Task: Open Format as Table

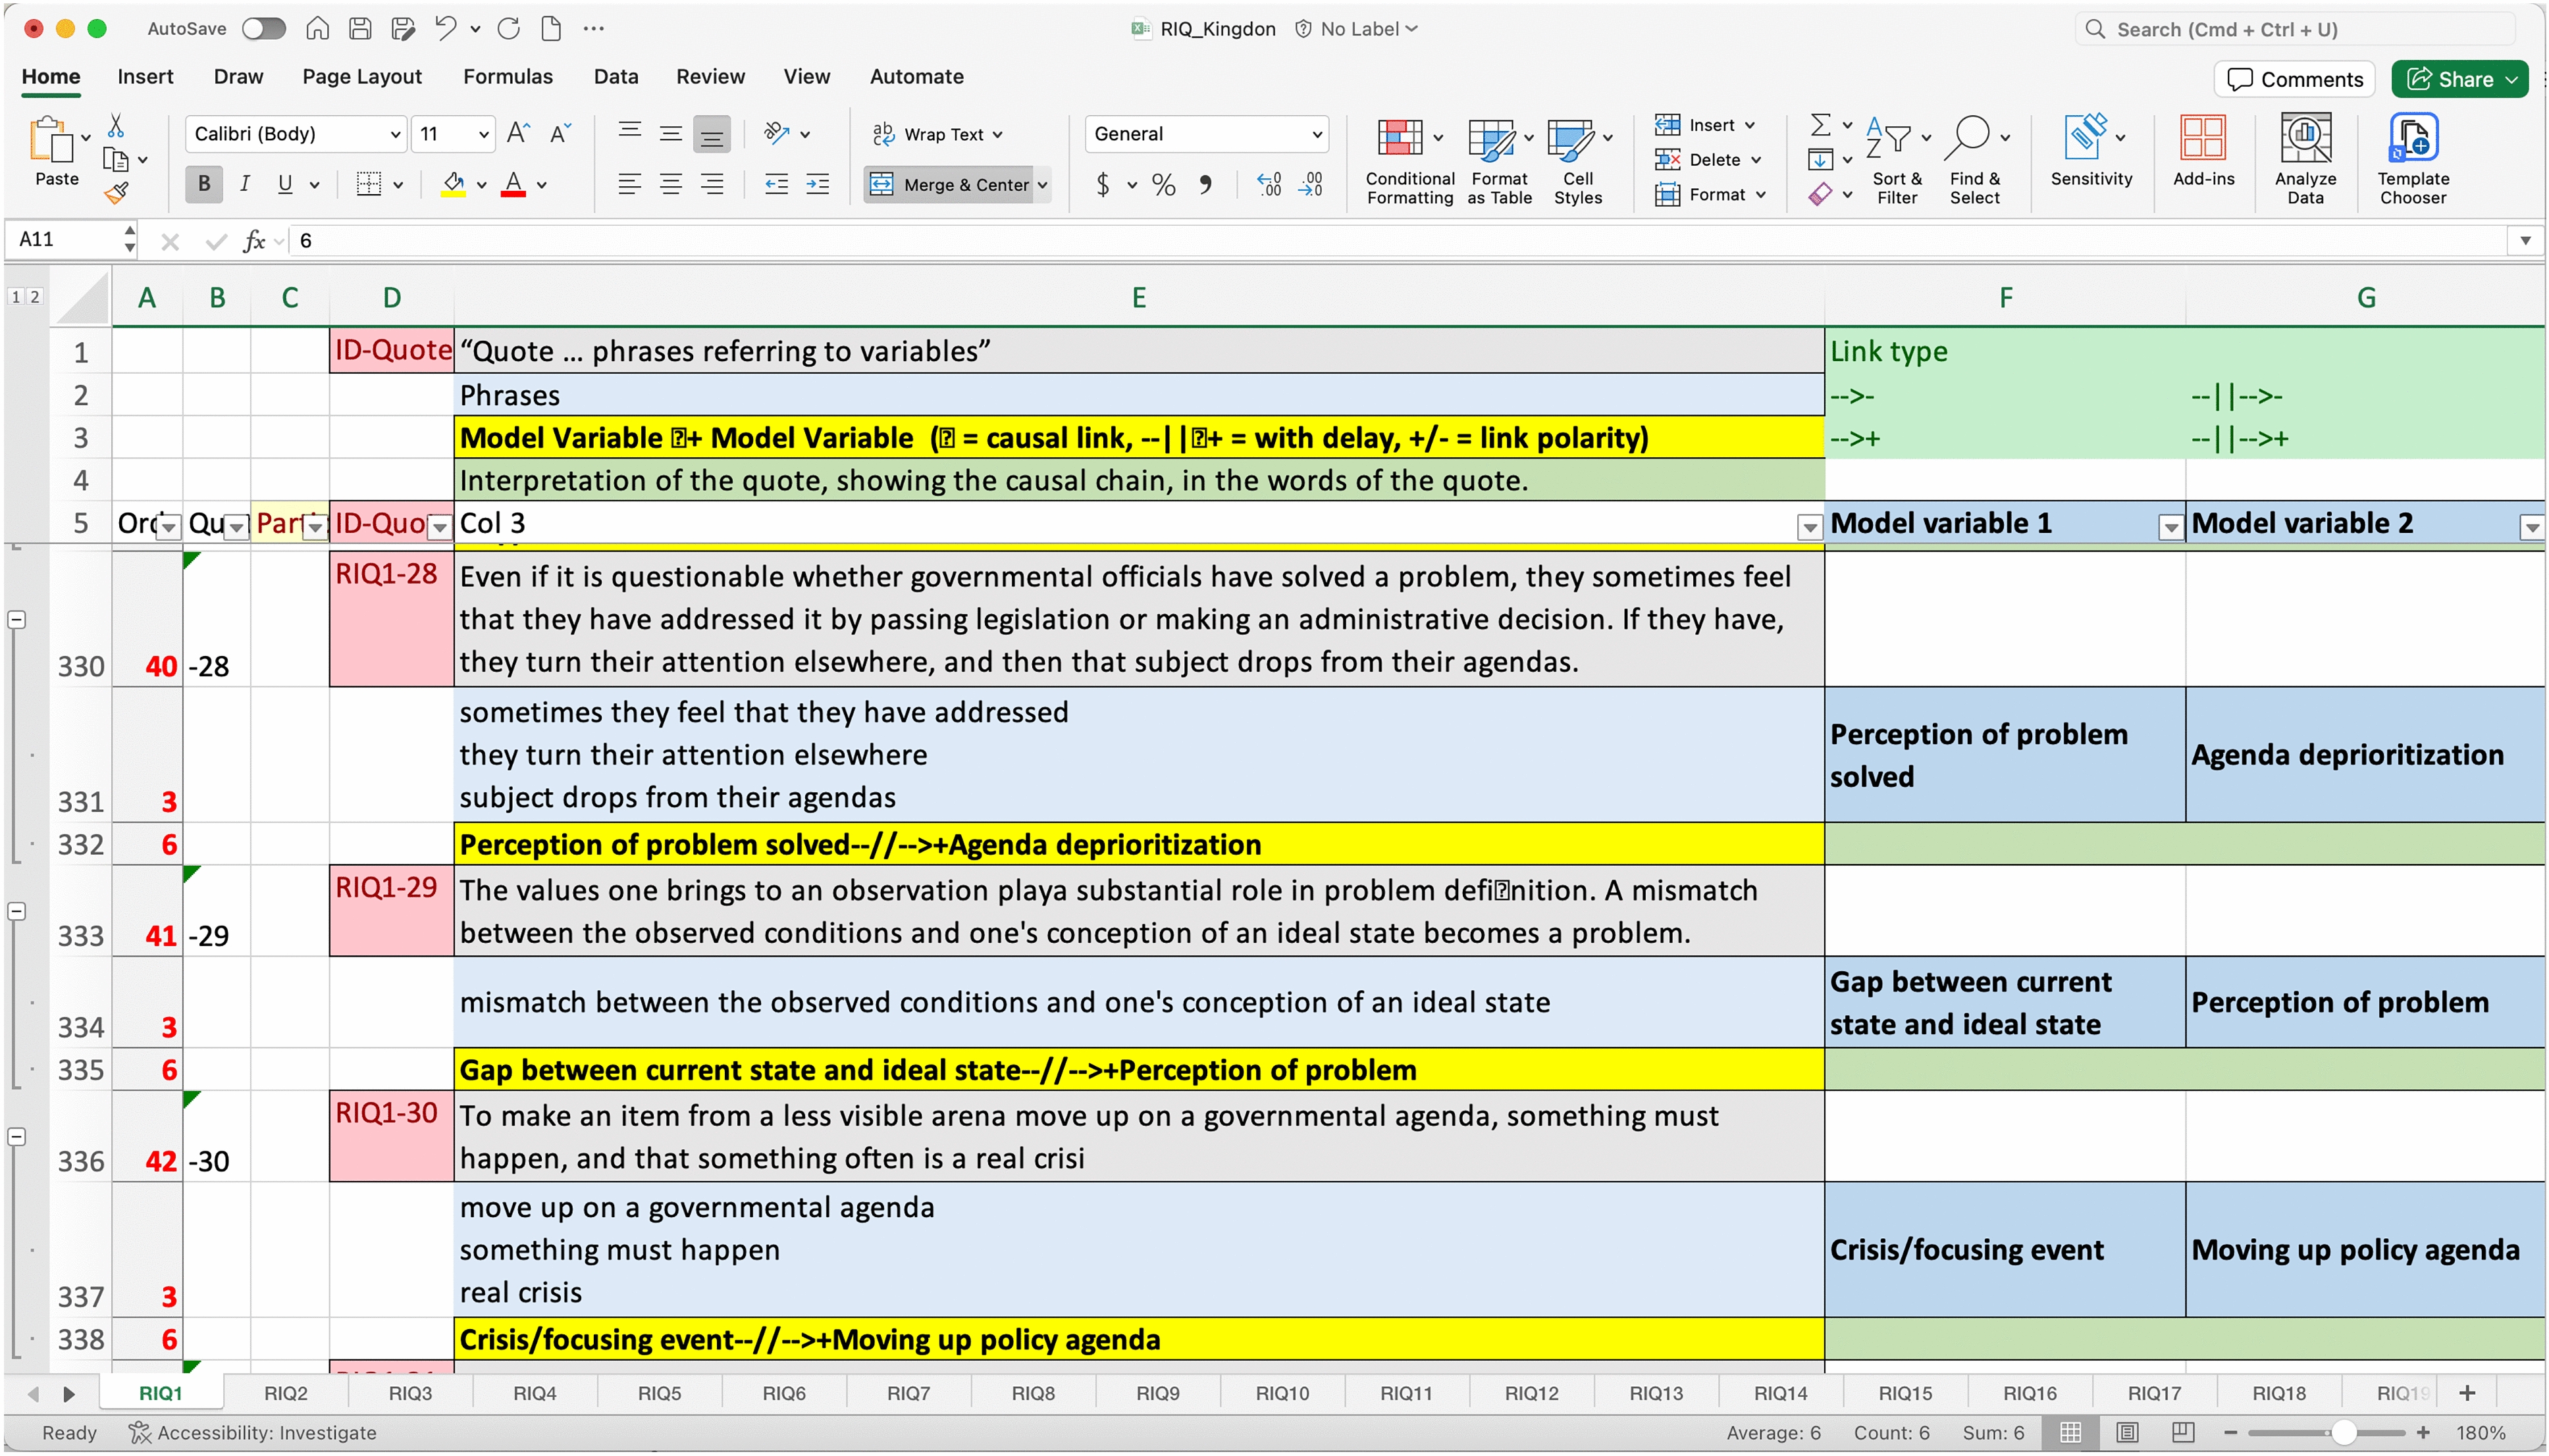Action: (1498, 160)
